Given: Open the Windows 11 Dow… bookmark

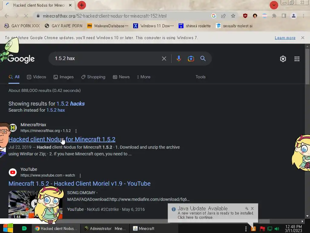Looking at the screenshot, I should coord(153,26).
